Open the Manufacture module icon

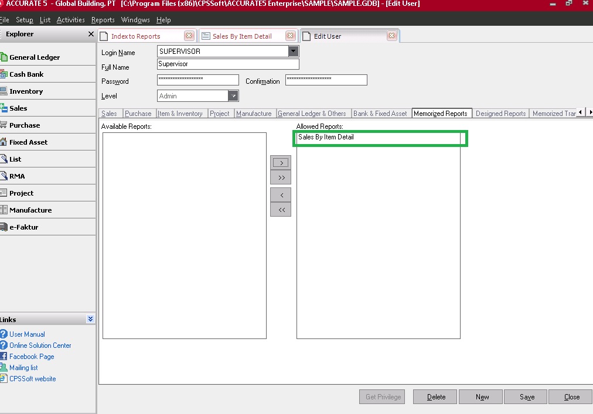[x=4, y=210]
